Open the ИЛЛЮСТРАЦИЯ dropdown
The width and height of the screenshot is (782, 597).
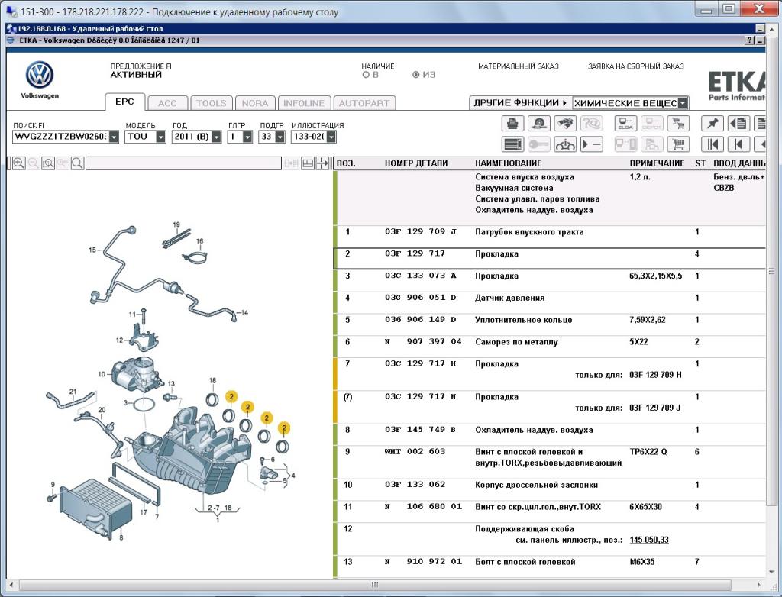[331, 137]
